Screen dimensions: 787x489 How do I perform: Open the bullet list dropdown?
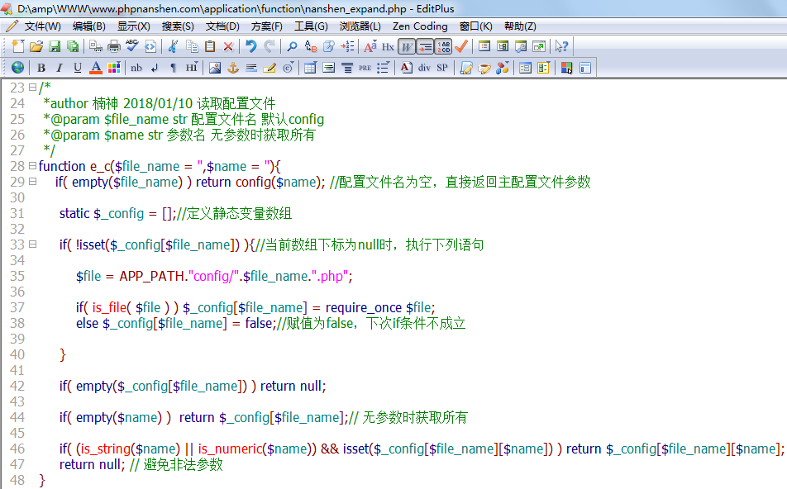pyautogui.click(x=383, y=68)
